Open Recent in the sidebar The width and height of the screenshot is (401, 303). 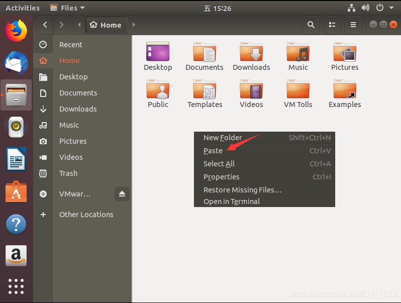[x=82, y=45]
